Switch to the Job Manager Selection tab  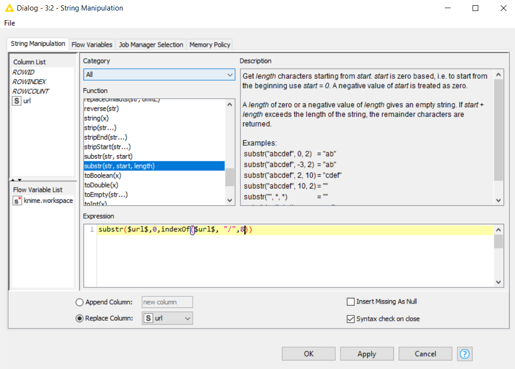pos(151,44)
